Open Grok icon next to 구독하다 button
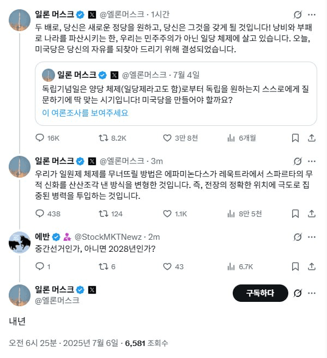Image resolution: width=327 pixels, height=358 pixels. pos(298,293)
